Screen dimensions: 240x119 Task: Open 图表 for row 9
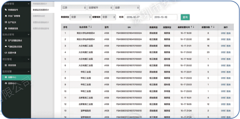[x=229, y=85]
